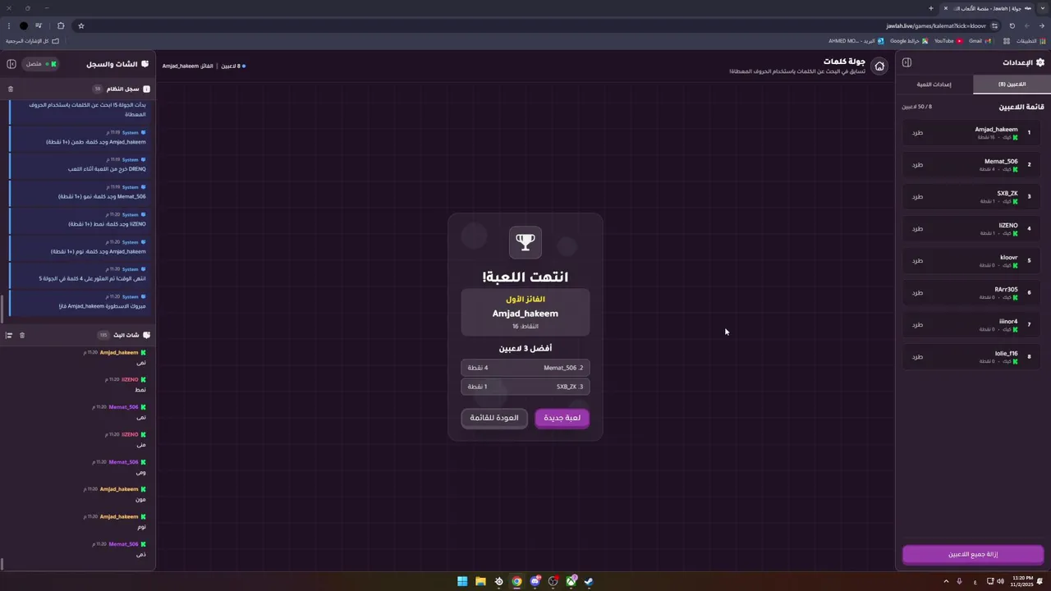Image resolution: width=1051 pixels, height=591 pixels.
Task: Kick player SX8_ZK with طرد
Action: [x=917, y=197]
